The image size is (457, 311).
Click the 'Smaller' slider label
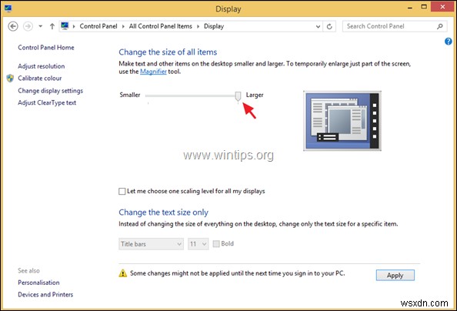click(130, 95)
